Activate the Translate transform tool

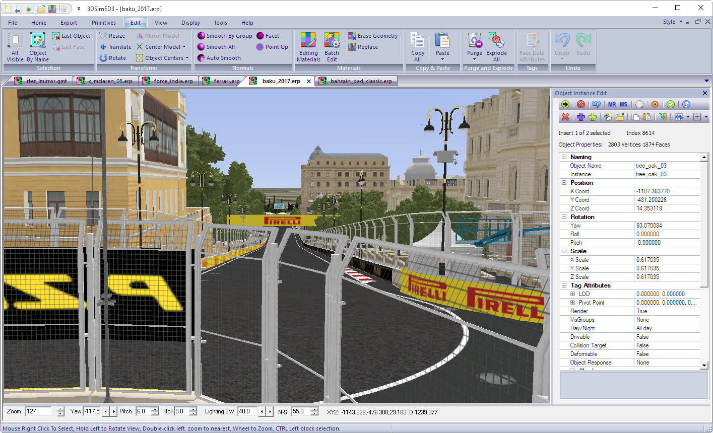click(115, 47)
